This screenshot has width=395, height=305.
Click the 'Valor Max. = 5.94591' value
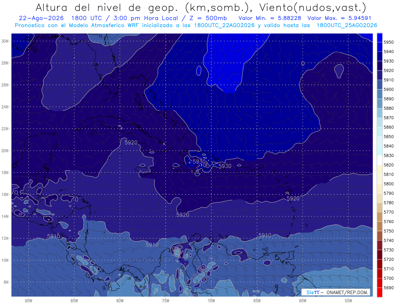coord(339,18)
